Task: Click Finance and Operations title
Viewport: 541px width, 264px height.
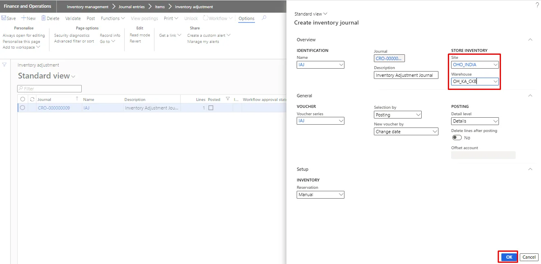Action: [28, 6]
